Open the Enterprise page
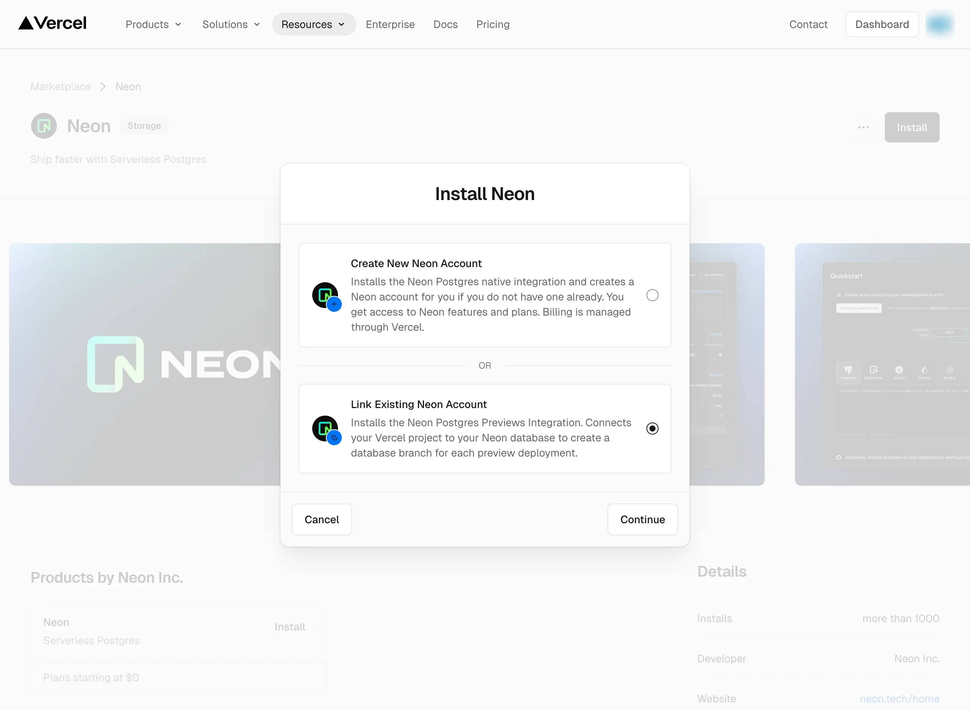The height and width of the screenshot is (710, 970). click(390, 25)
